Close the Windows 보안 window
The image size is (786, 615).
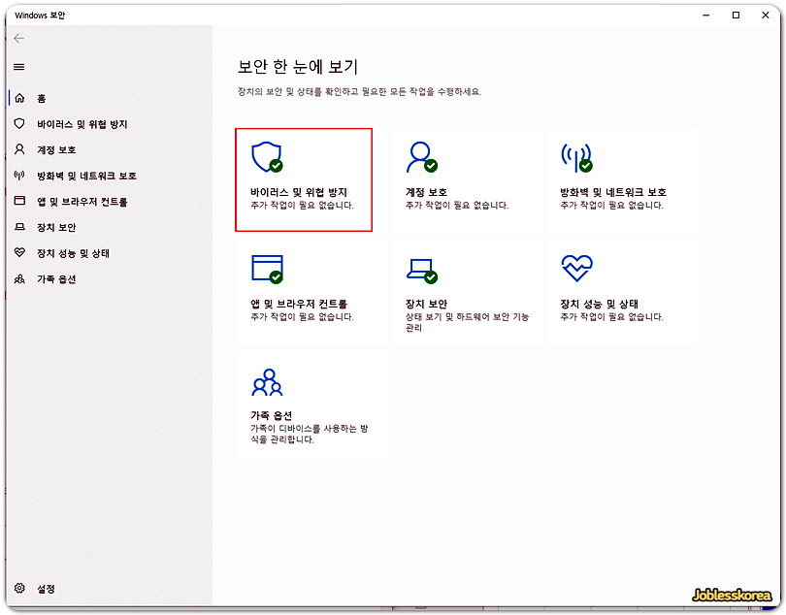pos(766,16)
